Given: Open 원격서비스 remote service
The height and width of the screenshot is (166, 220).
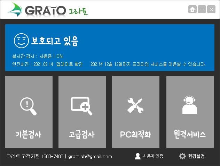Looking at the screenshot, I should (190, 112).
